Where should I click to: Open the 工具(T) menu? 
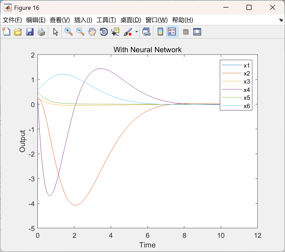pyautogui.click(x=106, y=20)
